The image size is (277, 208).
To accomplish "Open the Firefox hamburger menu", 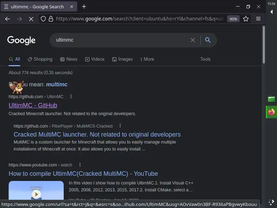I will tap(258, 19).
